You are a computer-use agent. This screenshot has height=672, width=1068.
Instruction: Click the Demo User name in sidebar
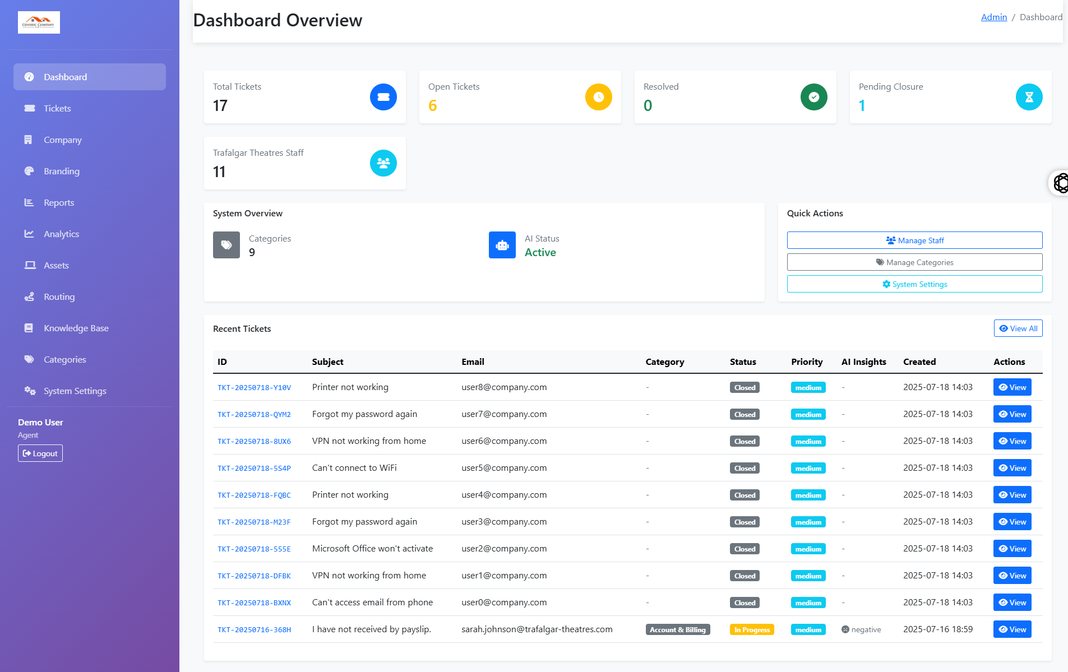(x=40, y=422)
